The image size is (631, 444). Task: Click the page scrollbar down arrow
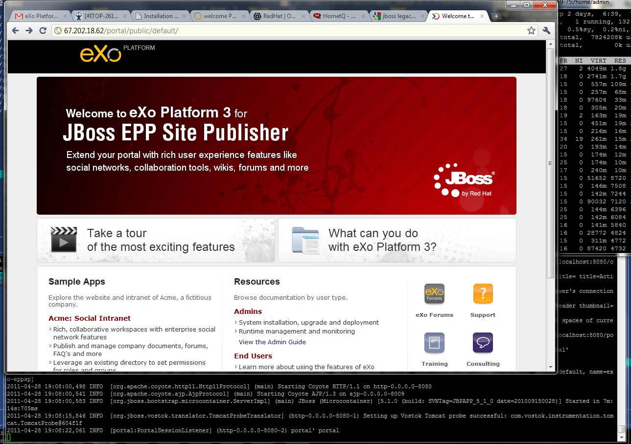tap(551, 367)
